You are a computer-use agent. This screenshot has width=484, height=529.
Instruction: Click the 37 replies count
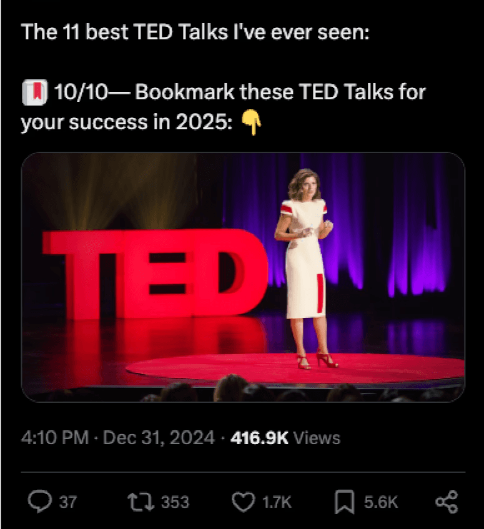pyautogui.click(x=68, y=502)
